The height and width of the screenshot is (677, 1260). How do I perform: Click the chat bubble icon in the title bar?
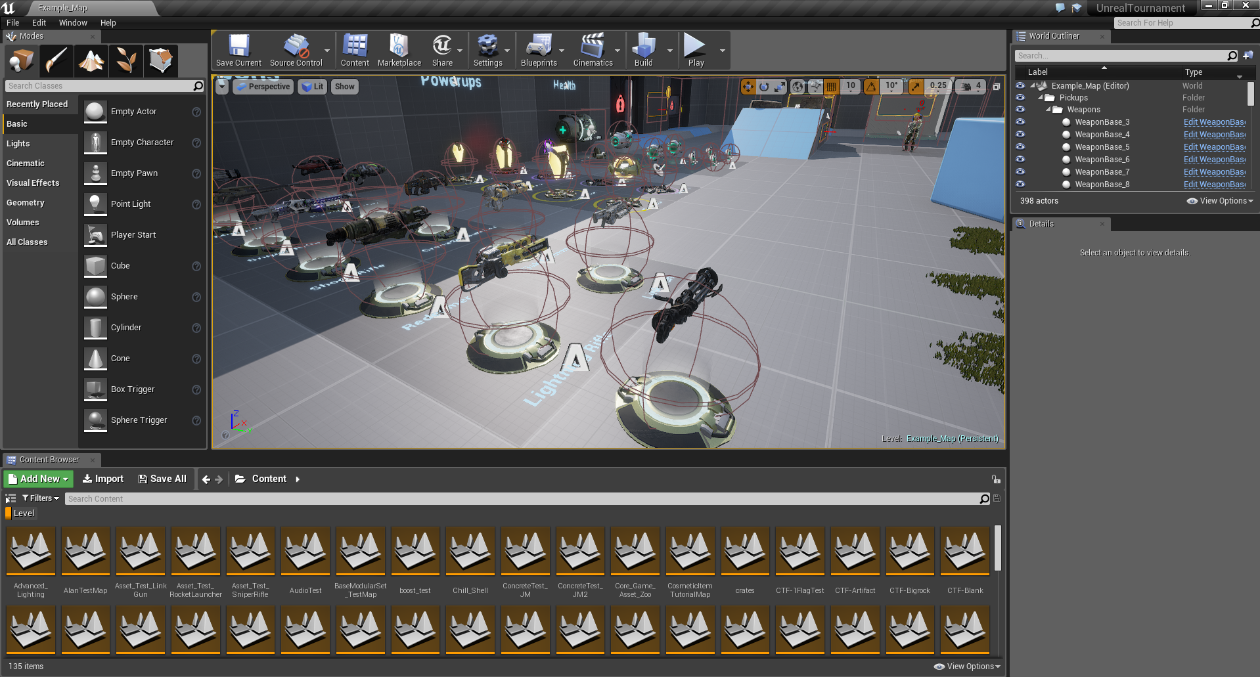tap(1060, 8)
